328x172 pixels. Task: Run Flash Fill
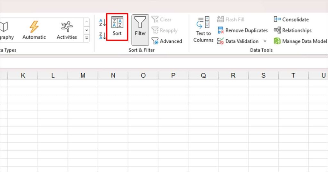(231, 20)
